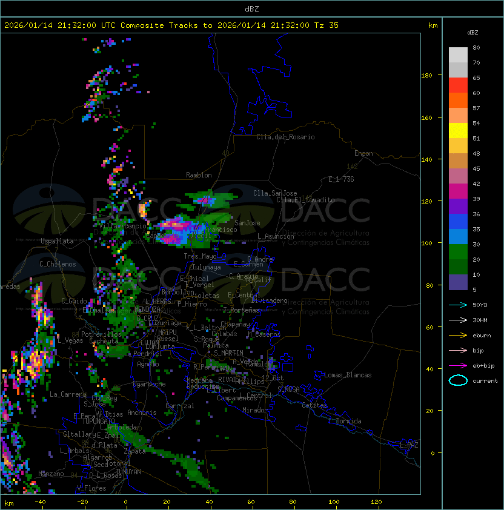Click the Divisadero place label

pyautogui.click(x=270, y=300)
